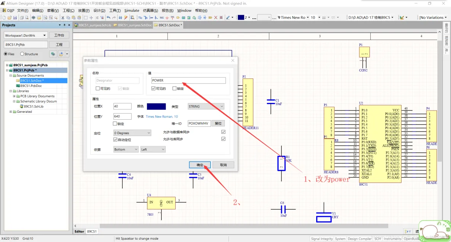This screenshot has height=242, width=451.
Task: Select the Place Port tool
Action: pyautogui.click(x=210, y=18)
